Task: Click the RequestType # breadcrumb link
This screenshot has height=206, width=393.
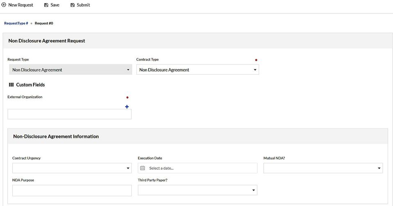Action: click(x=16, y=23)
